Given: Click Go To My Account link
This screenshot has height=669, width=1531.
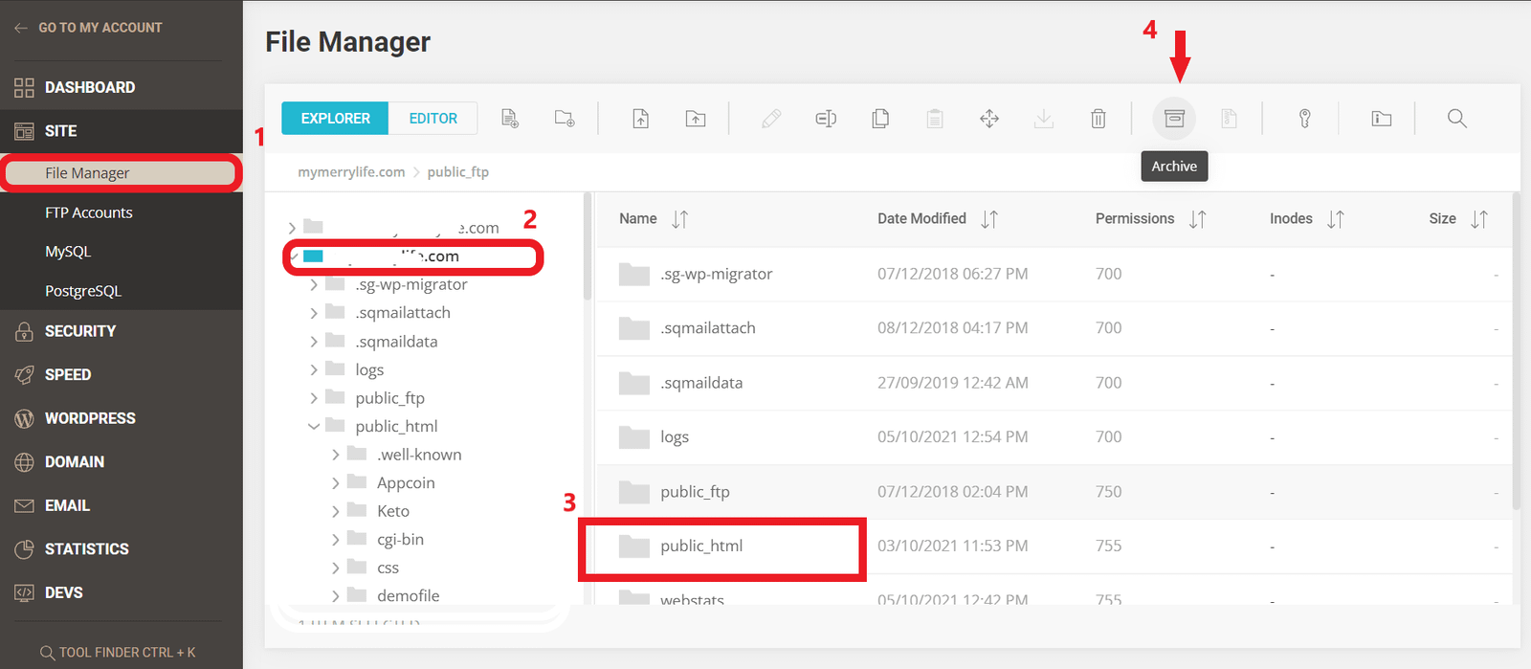Looking at the screenshot, I should click(88, 28).
